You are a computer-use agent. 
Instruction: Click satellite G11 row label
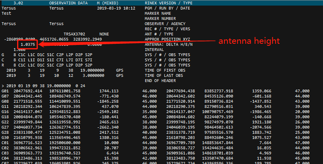tap(5, 107)
